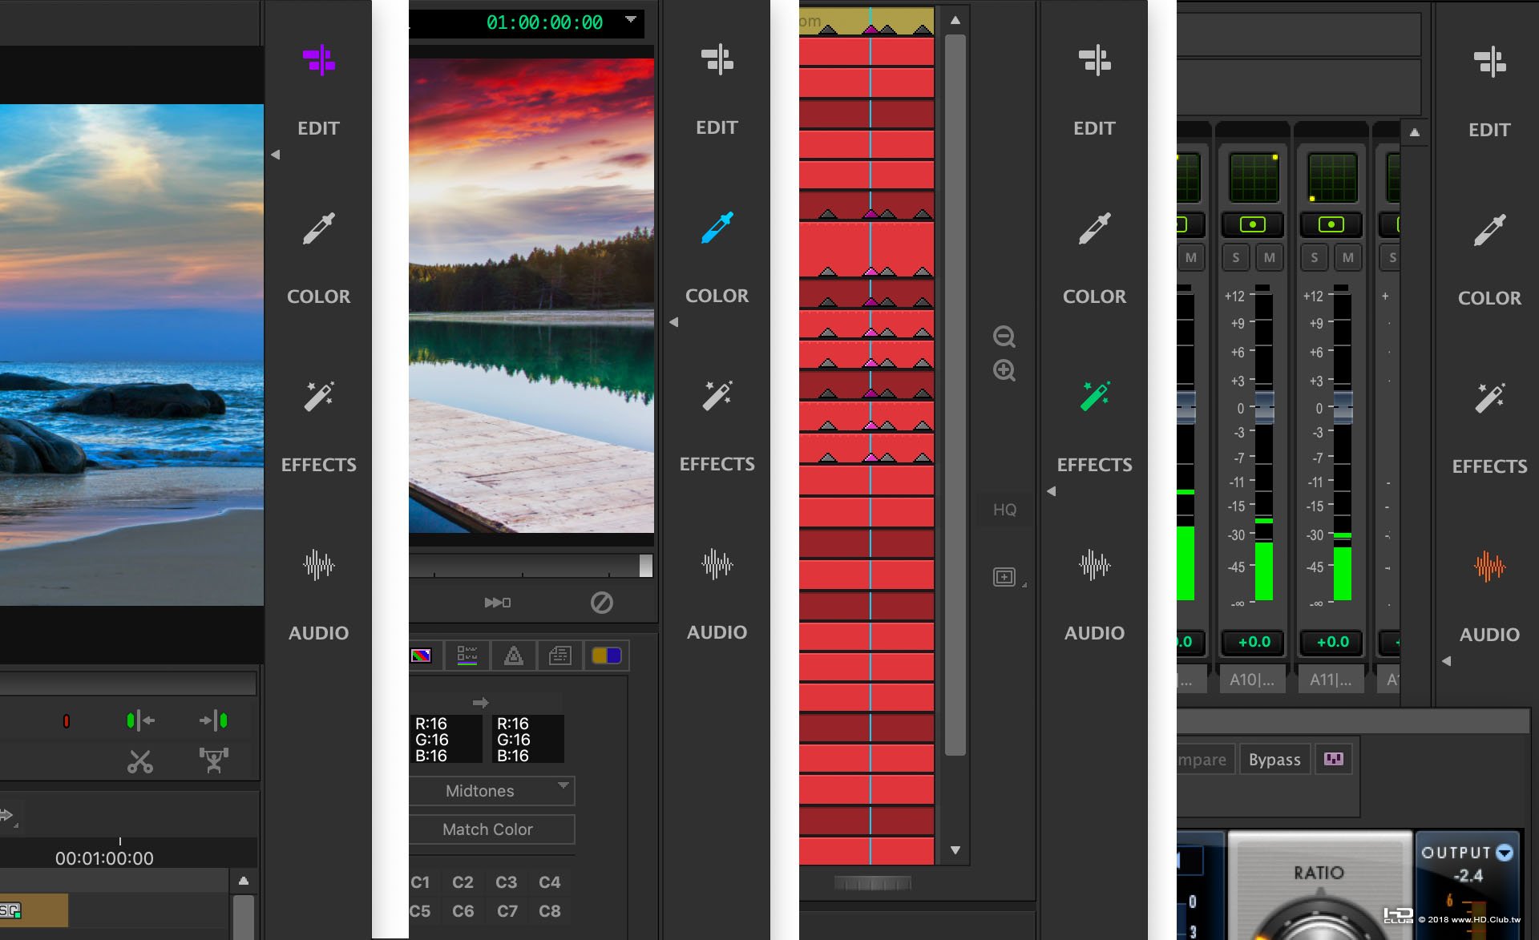Click the purple Edit workspace icon
The width and height of the screenshot is (1539, 940).
pyautogui.click(x=319, y=60)
